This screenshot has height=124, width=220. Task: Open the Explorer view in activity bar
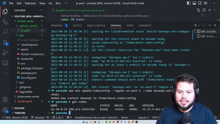(5, 11)
